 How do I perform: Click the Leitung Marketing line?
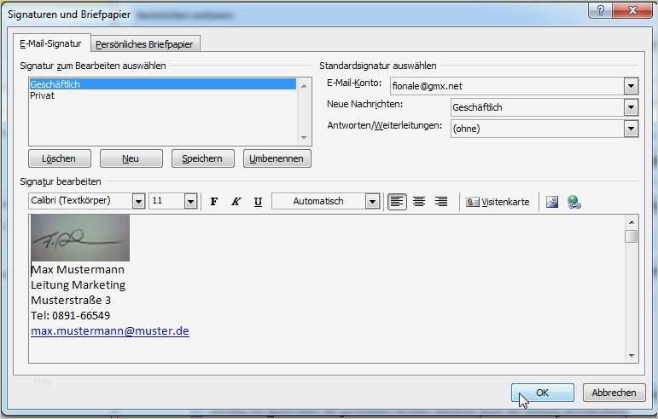coord(78,285)
